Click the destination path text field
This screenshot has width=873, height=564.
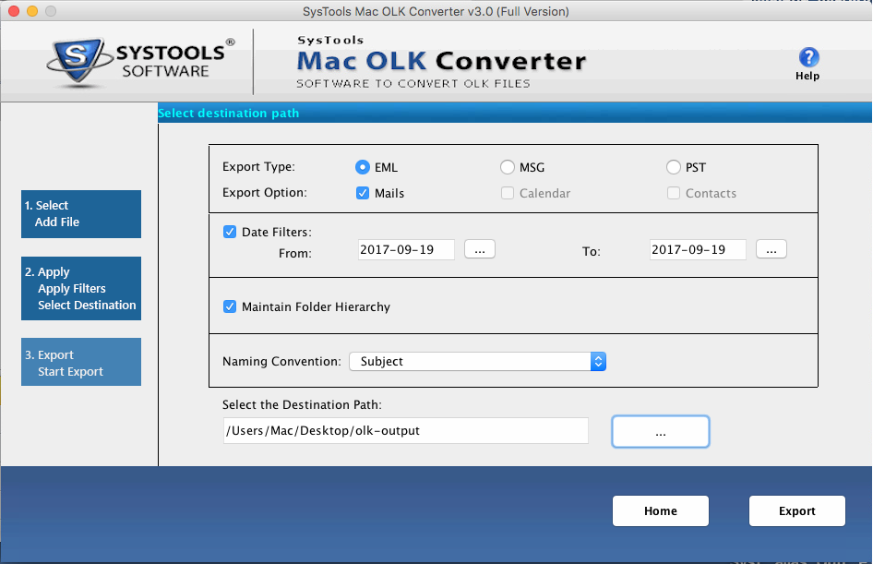[x=405, y=431]
